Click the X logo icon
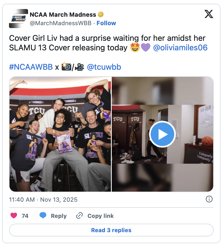 209,14
